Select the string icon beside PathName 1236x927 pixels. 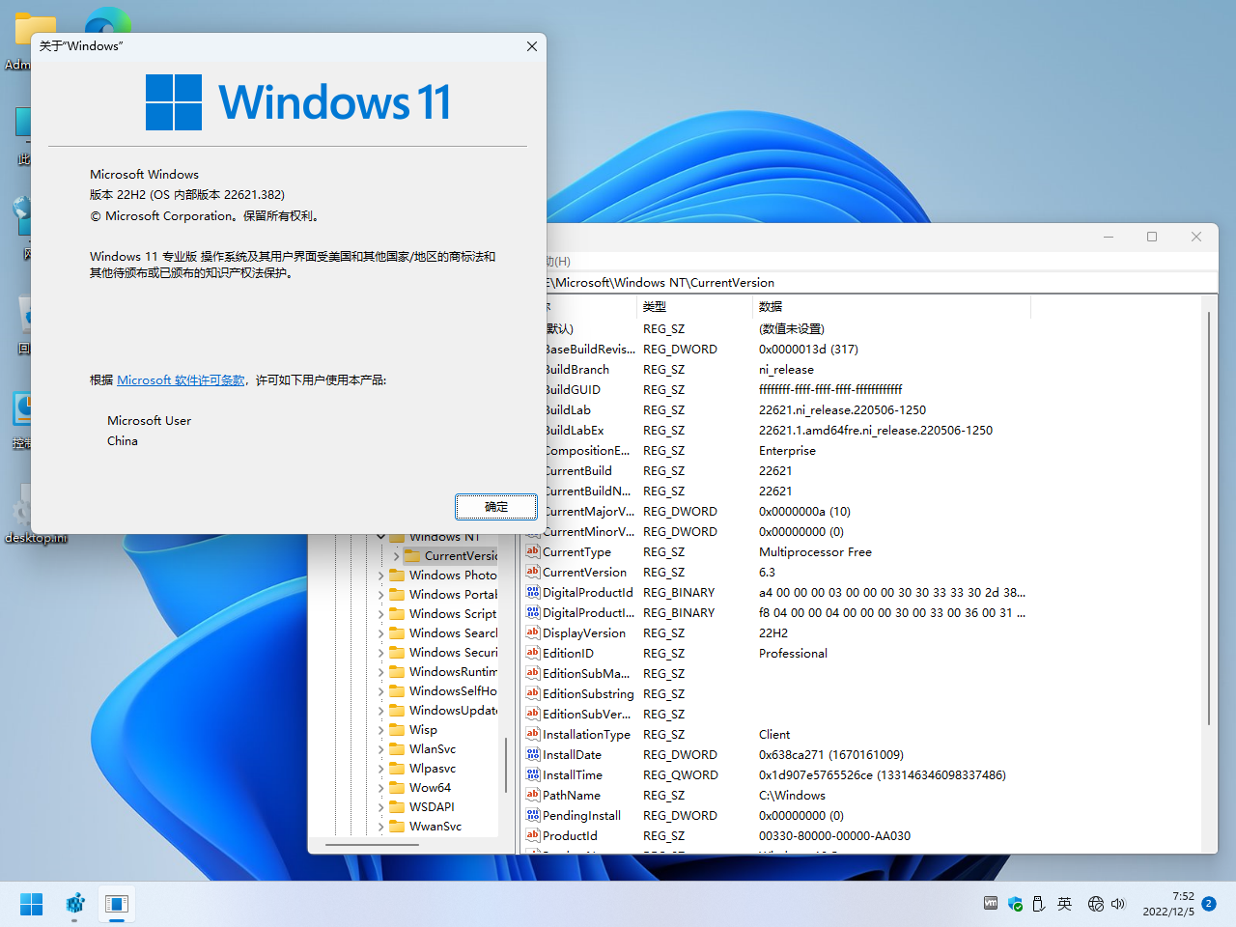tap(532, 795)
